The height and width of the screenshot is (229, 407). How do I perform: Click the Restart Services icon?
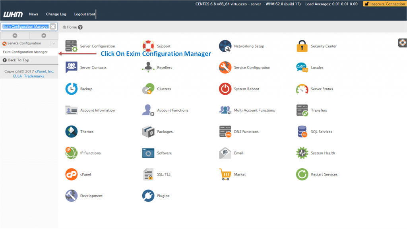[x=302, y=174]
